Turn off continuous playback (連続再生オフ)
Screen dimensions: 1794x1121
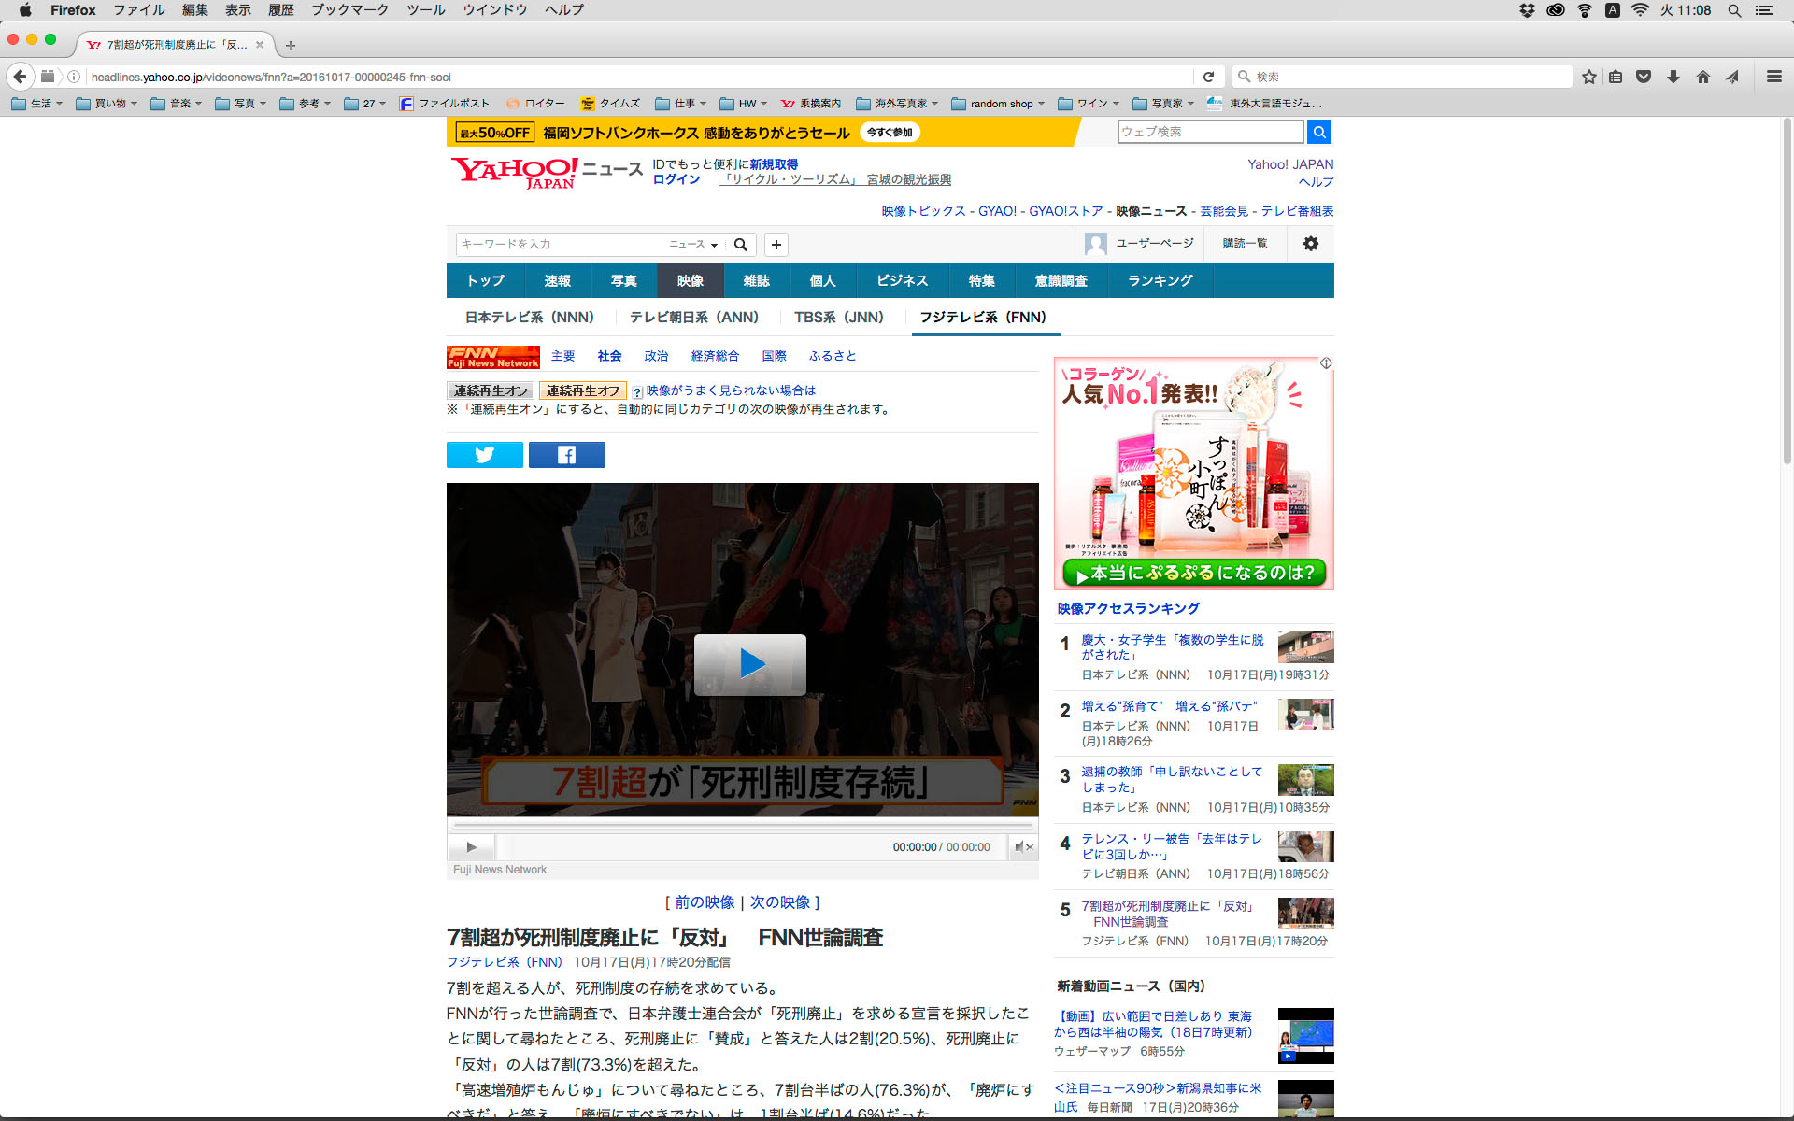pos(582,390)
